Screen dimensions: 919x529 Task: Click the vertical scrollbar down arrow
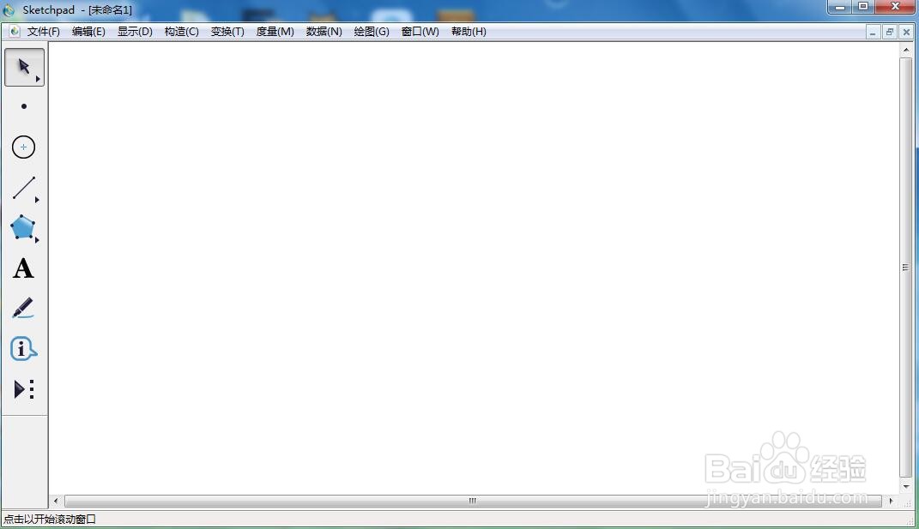click(906, 486)
